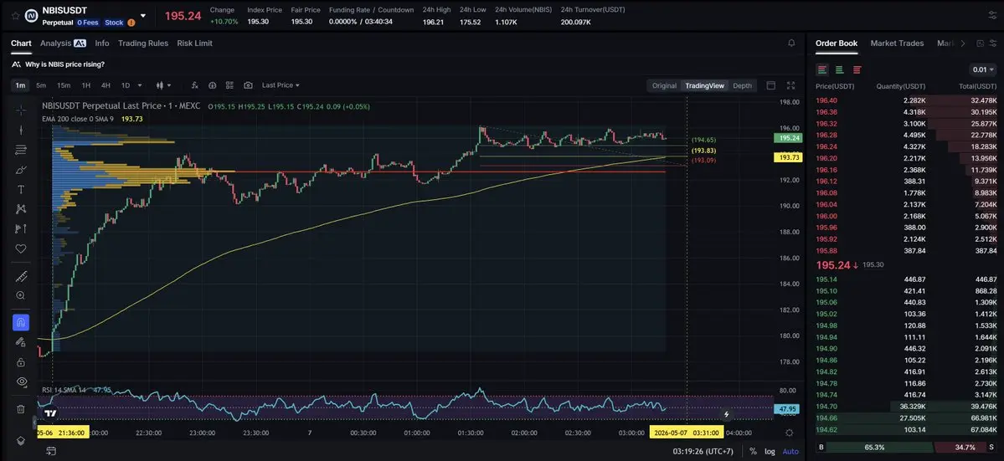This screenshot has width=1004, height=461.
Task: Select the patterns drawing tool
Action: click(x=20, y=209)
